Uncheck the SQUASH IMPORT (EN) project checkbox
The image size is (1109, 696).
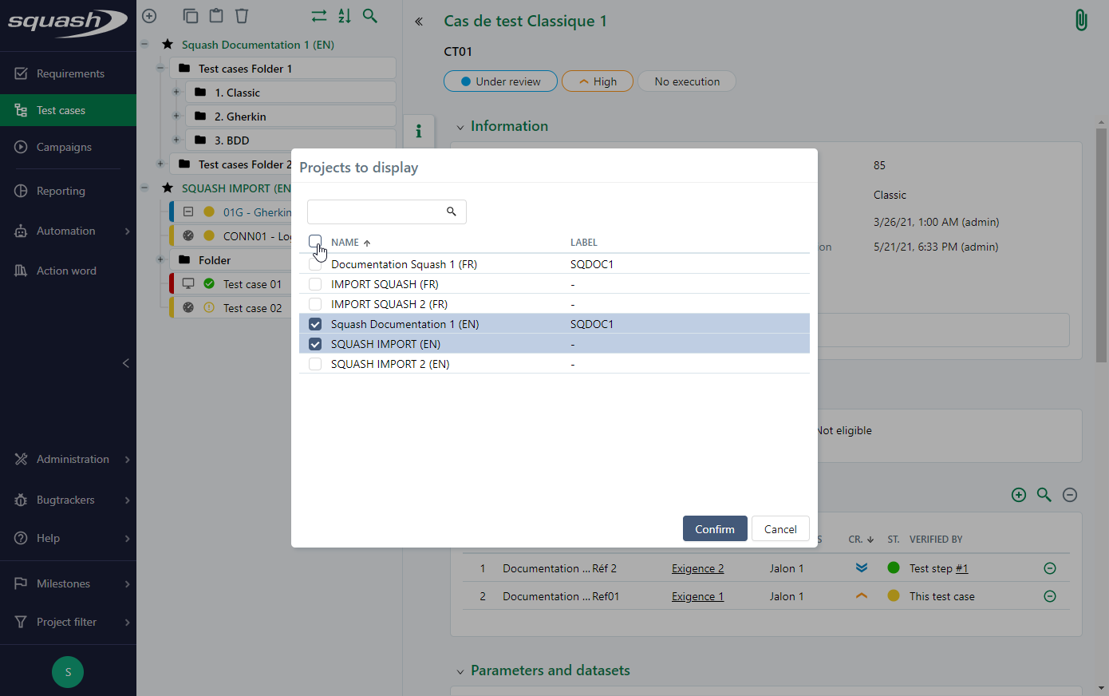(x=315, y=344)
